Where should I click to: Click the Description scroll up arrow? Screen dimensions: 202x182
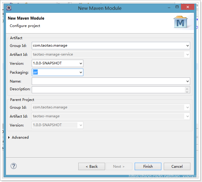(x=187, y=89)
